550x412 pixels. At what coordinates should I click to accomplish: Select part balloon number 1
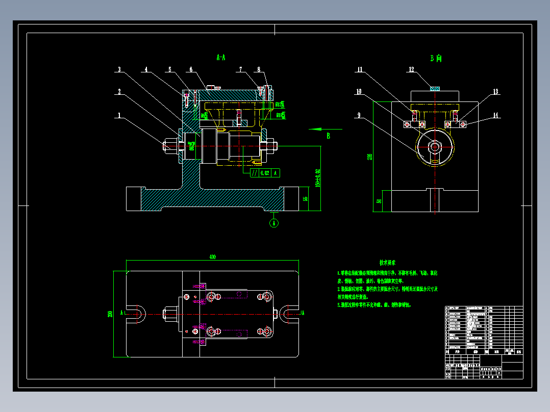tap(119, 115)
